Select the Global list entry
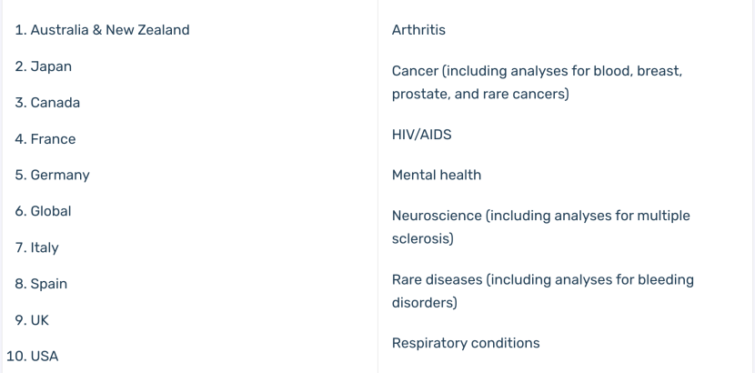 51,211
